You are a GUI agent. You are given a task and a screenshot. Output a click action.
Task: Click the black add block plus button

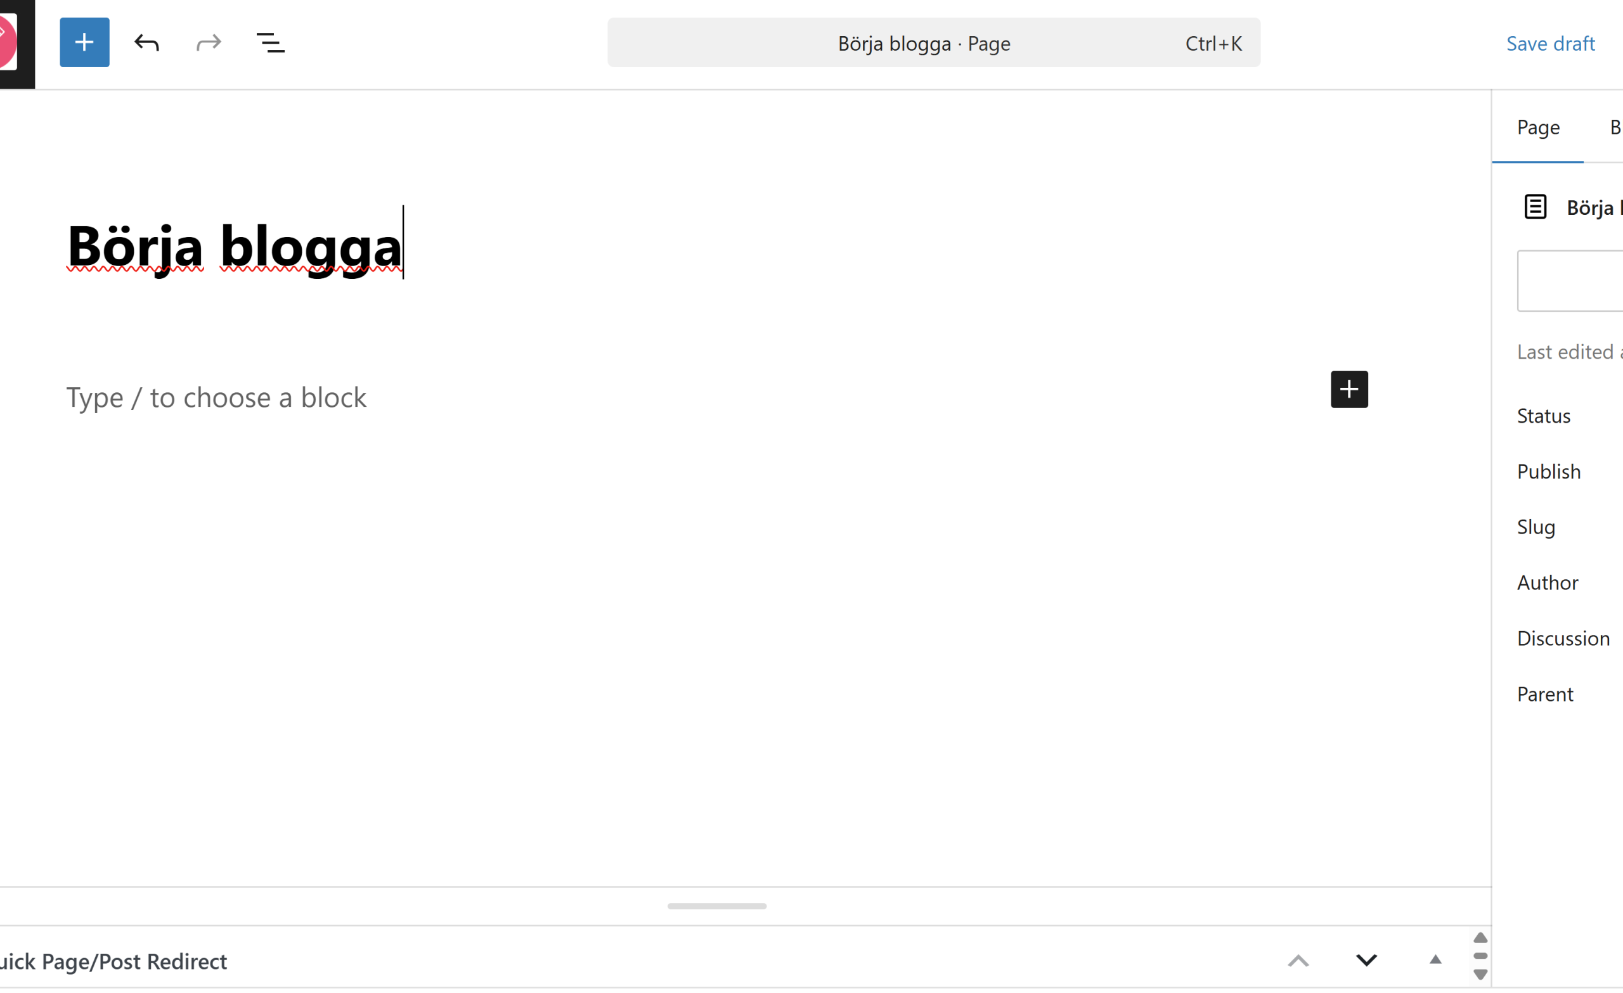pyautogui.click(x=1348, y=389)
